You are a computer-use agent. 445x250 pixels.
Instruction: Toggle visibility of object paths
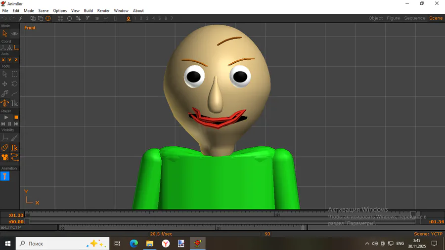[14, 157]
